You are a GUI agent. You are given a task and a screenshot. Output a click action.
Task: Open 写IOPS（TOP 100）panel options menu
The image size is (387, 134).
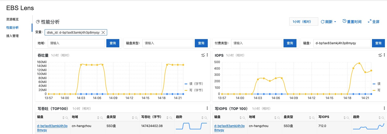[x=384, y=108]
